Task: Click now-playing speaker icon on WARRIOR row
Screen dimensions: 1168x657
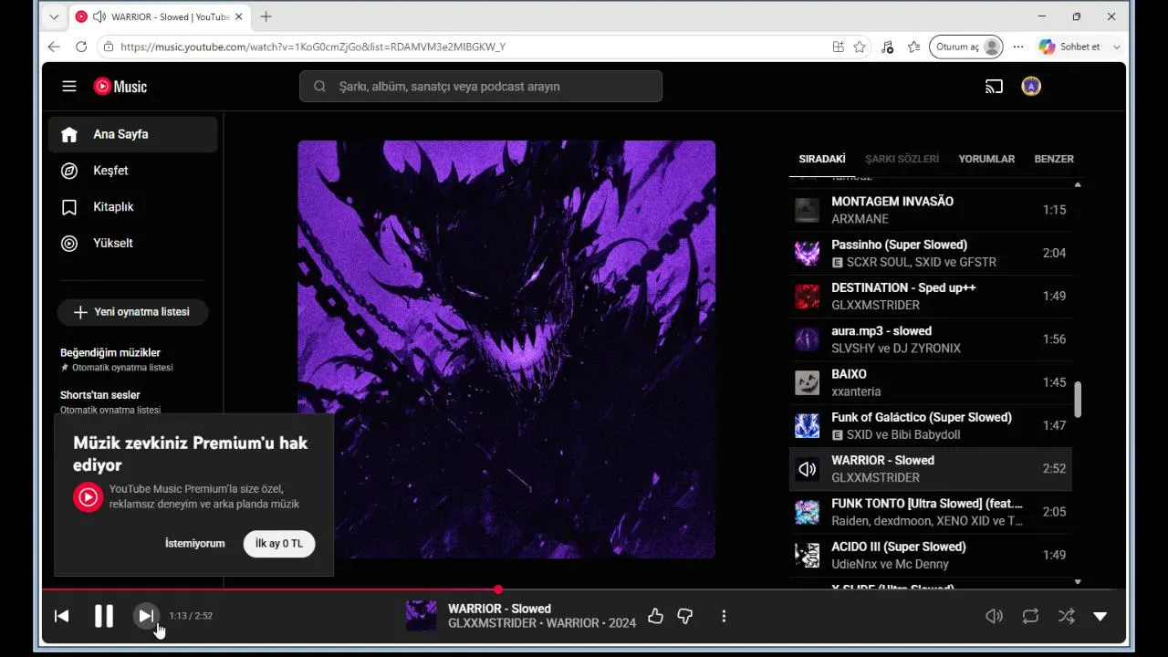Action: [x=807, y=469]
